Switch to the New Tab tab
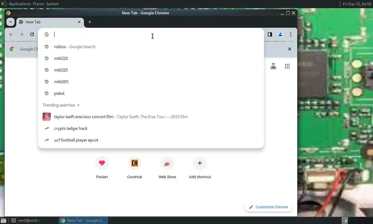 tap(50, 22)
